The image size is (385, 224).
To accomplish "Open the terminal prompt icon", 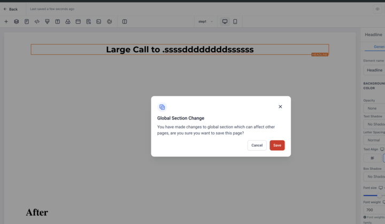I will click(x=99, y=21).
